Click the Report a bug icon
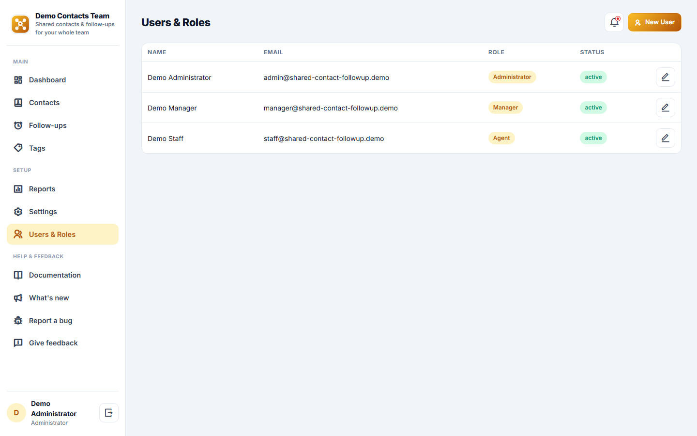The height and width of the screenshot is (436, 697). coord(18,321)
